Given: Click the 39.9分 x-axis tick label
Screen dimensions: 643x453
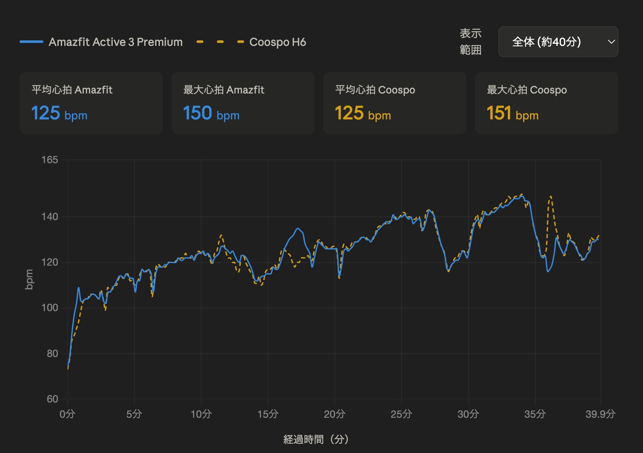Looking at the screenshot, I should pyautogui.click(x=600, y=414).
